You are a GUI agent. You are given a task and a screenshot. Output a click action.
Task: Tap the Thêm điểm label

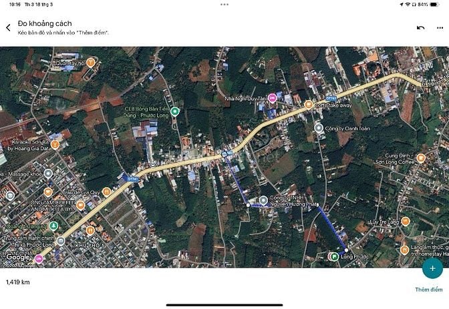[429, 290]
